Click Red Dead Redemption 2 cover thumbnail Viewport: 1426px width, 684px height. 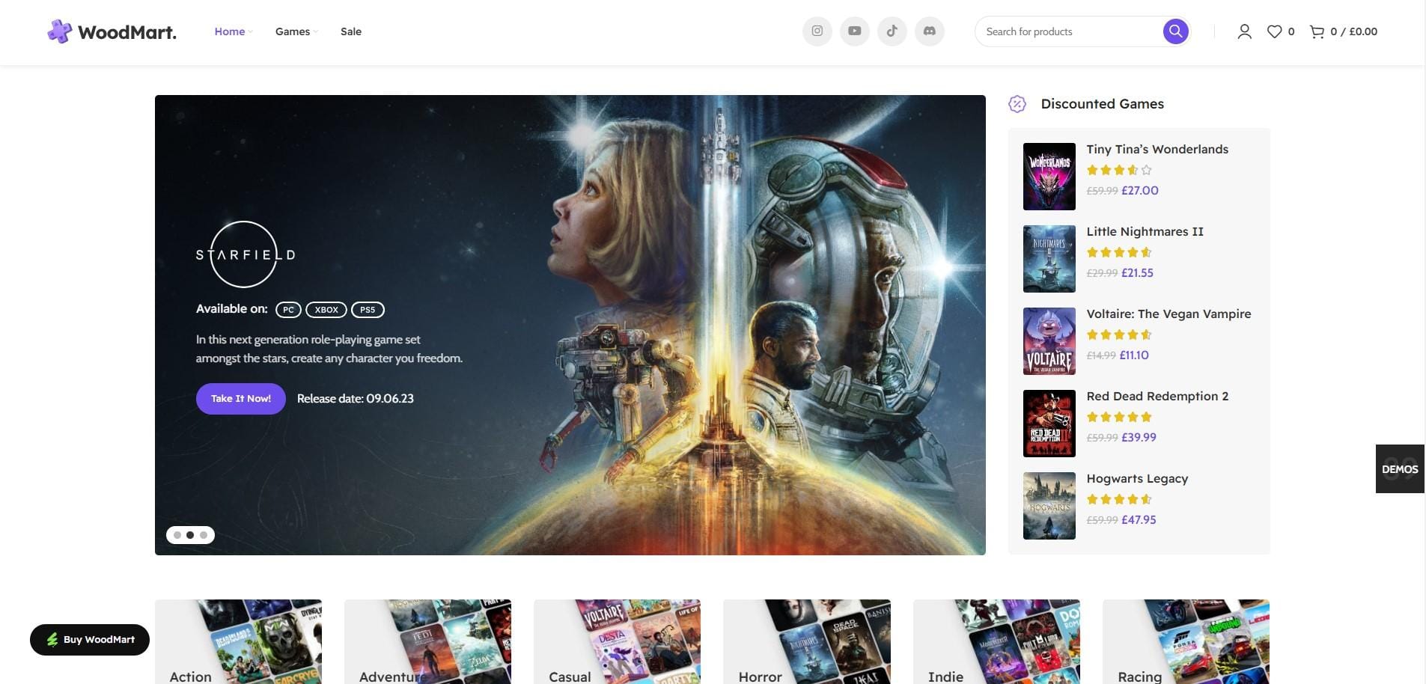point(1049,424)
